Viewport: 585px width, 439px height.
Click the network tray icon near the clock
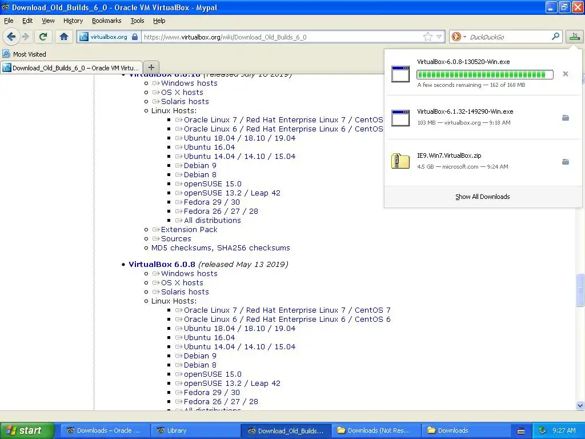(x=543, y=430)
